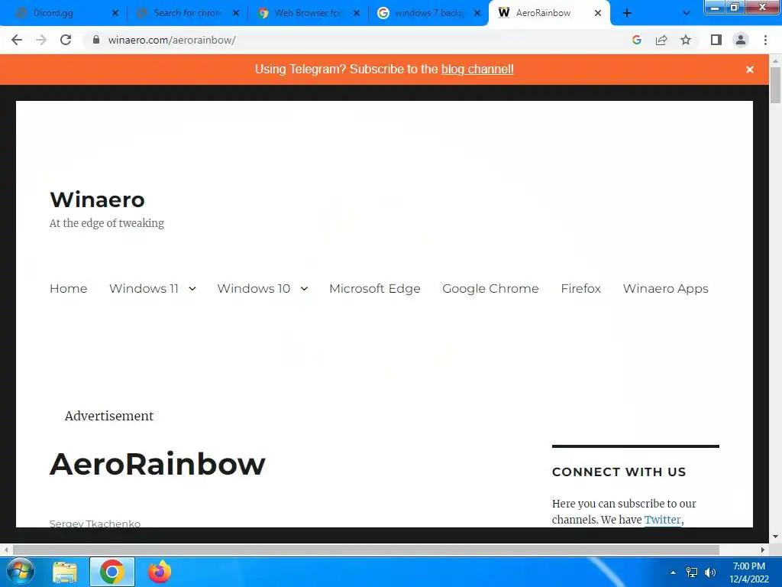This screenshot has width=782, height=587.
Task: Reload the winaero page
Action: (x=66, y=40)
